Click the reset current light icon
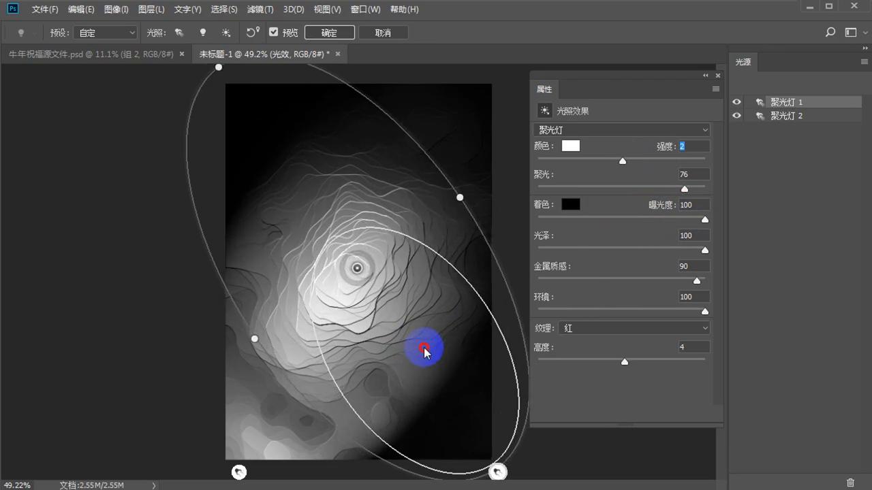The image size is (872, 490). pyautogui.click(x=253, y=33)
